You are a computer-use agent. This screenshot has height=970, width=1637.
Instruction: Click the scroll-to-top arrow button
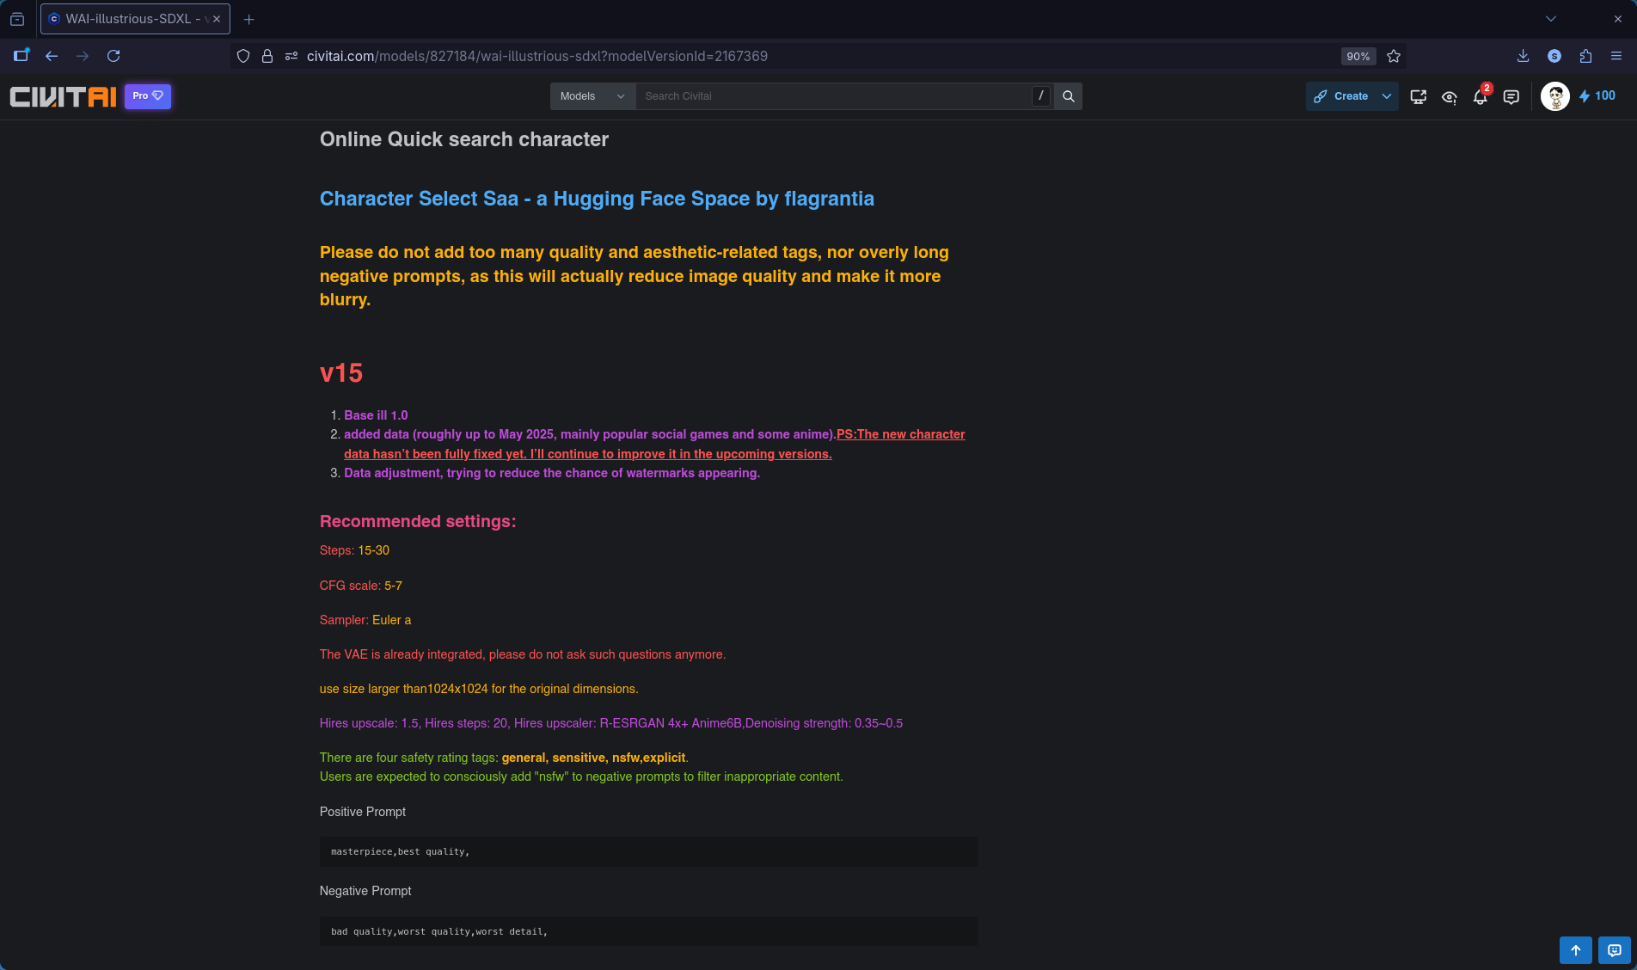tap(1575, 950)
